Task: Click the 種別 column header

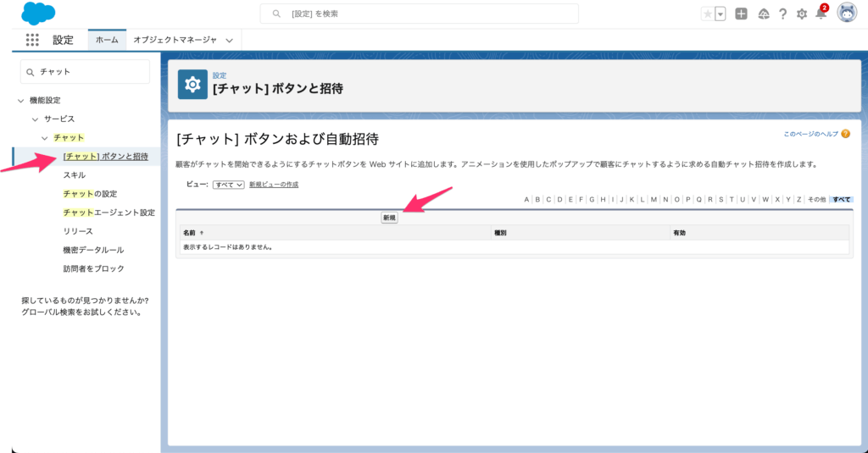Action: [x=500, y=233]
